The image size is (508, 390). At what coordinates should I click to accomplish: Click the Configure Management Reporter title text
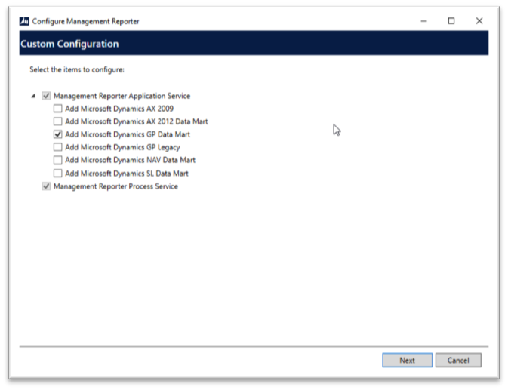point(85,21)
